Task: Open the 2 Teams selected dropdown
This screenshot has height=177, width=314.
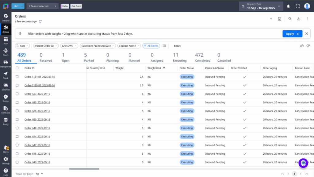Action: (x=42, y=6)
